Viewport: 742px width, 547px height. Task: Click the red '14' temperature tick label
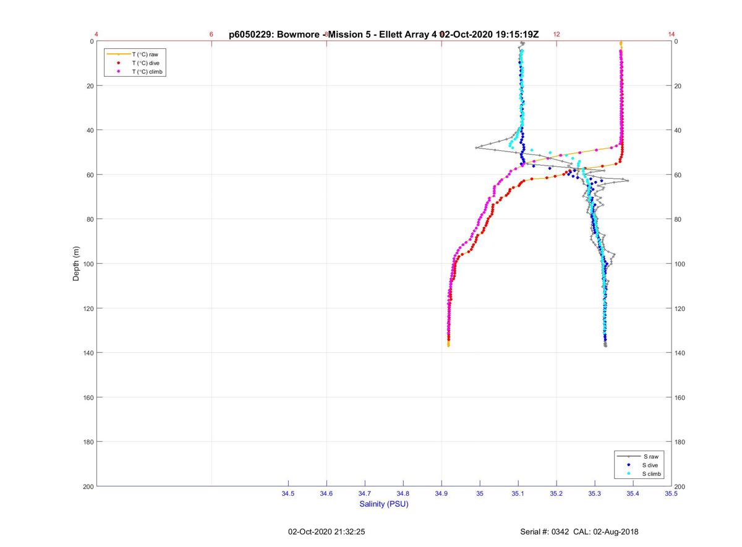[672, 35]
